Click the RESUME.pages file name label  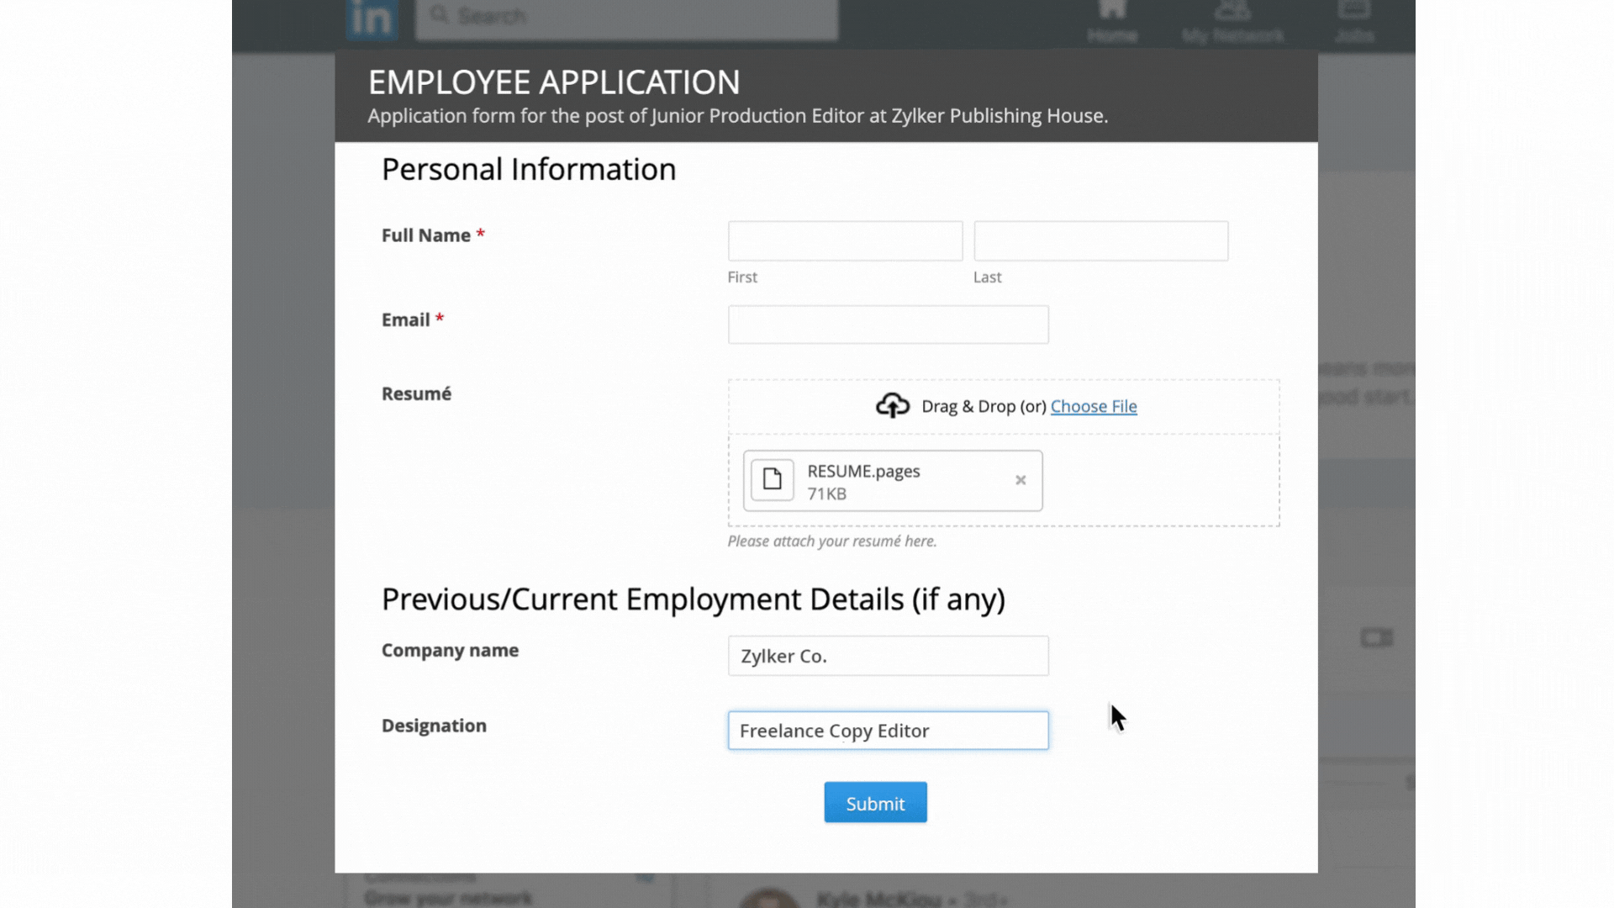862,471
